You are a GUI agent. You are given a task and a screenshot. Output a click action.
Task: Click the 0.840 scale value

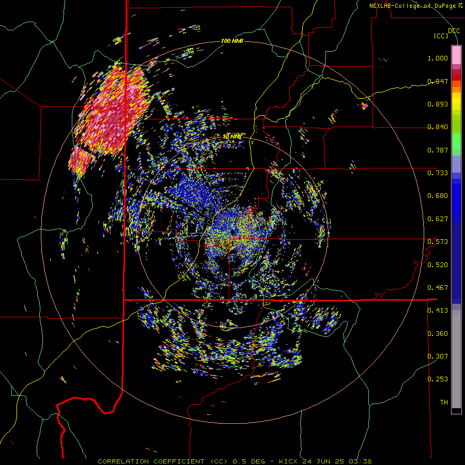438,127
